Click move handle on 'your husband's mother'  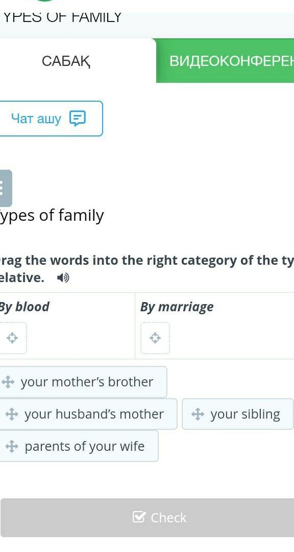point(12,415)
